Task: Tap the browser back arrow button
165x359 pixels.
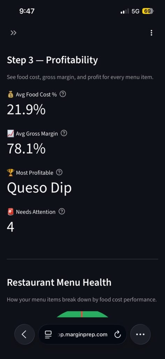Action: (x=24, y=334)
